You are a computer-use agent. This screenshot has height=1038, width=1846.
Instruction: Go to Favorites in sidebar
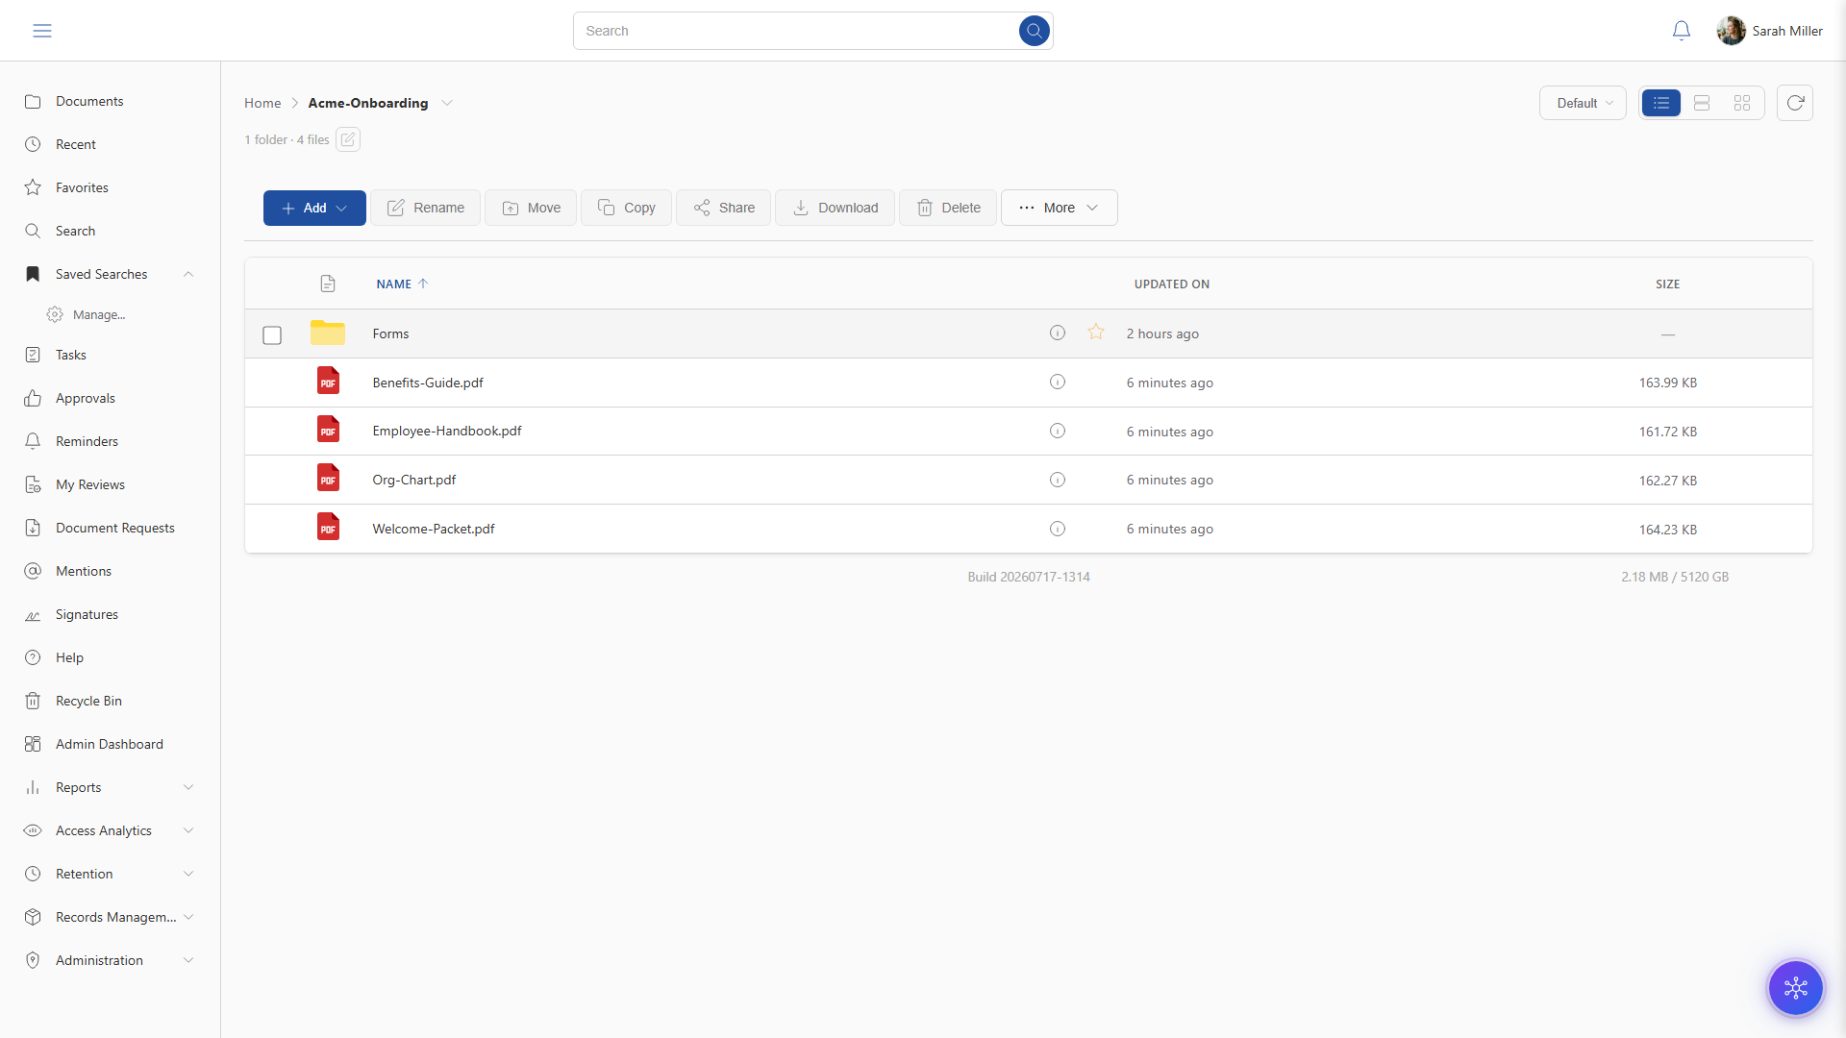pos(82,187)
